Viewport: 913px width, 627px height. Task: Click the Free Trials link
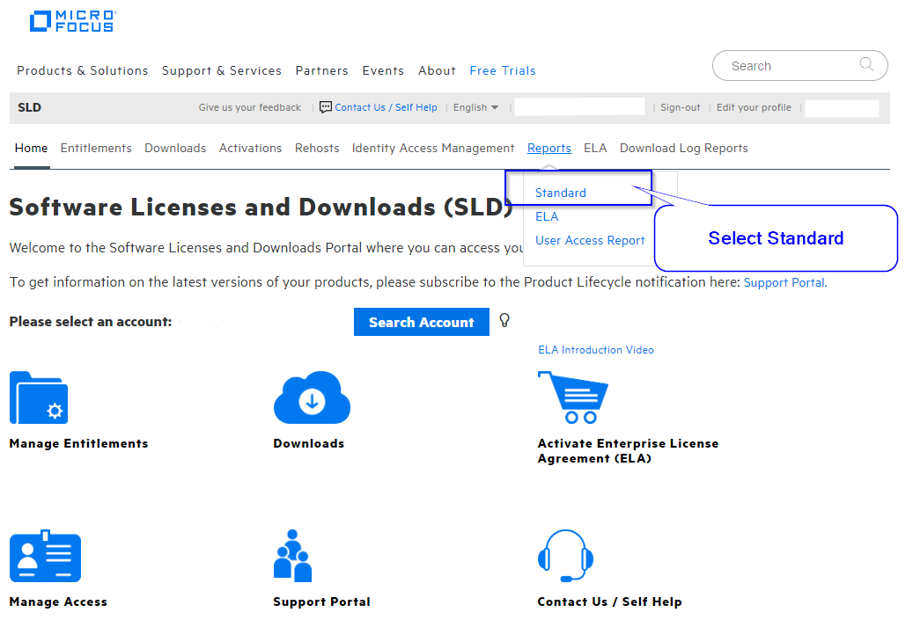coord(503,70)
